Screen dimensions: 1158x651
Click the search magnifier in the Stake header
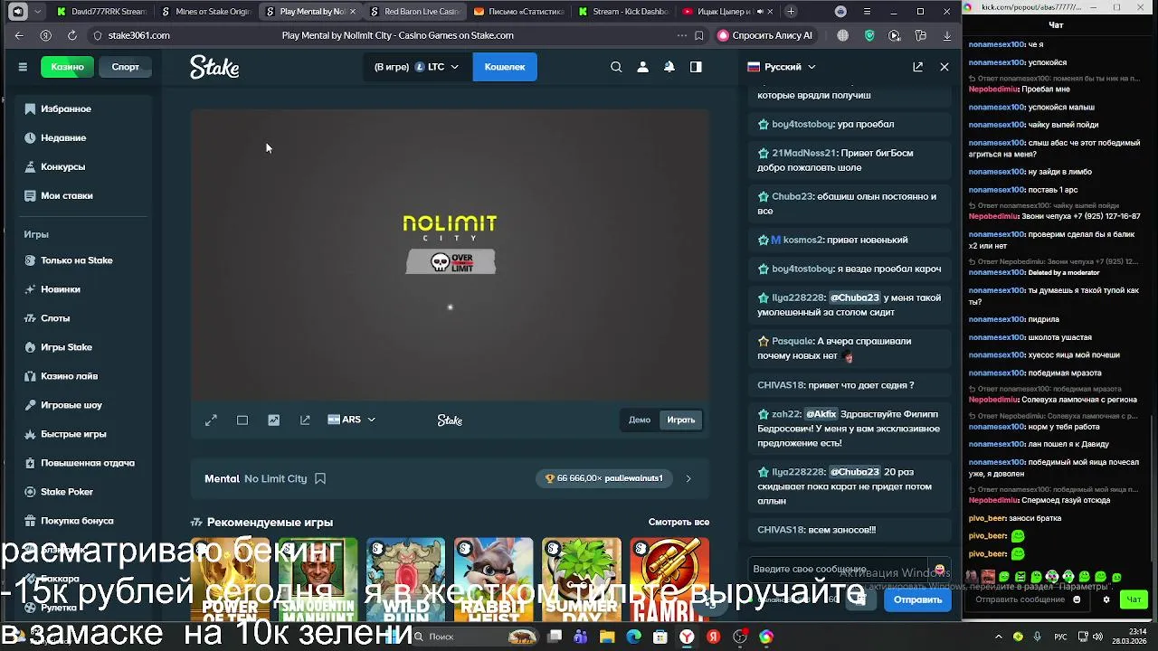tap(616, 67)
